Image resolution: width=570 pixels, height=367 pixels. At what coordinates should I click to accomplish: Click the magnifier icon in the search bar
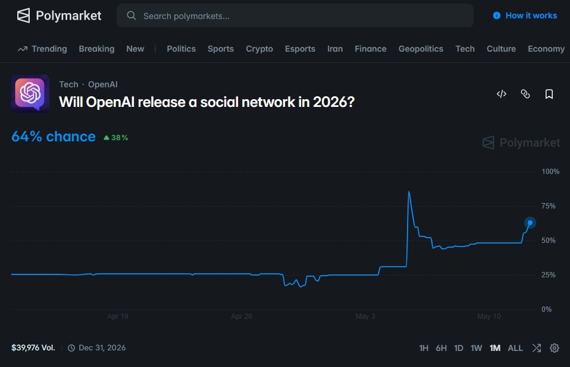tap(131, 15)
